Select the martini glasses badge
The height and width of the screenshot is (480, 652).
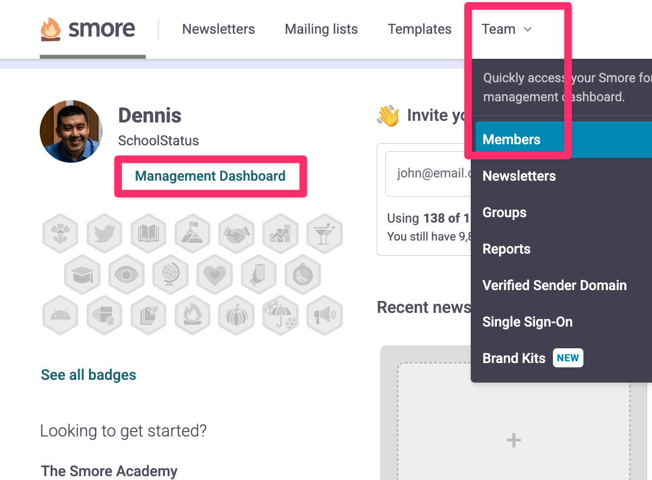324,234
